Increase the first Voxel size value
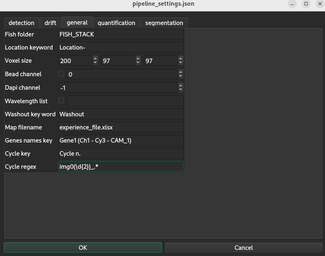The image size is (325, 256). click(95, 59)
